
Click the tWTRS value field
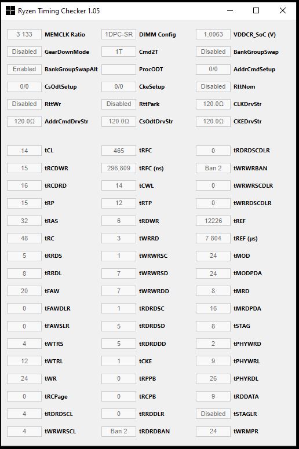24,344
